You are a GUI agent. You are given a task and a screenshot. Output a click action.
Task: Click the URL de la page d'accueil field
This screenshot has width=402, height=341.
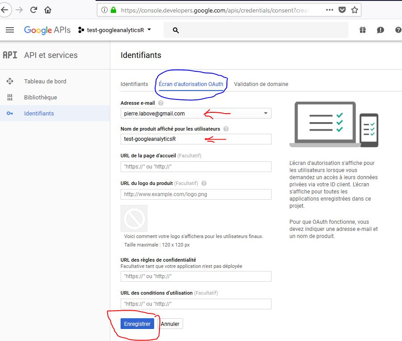tap(196, 167)
